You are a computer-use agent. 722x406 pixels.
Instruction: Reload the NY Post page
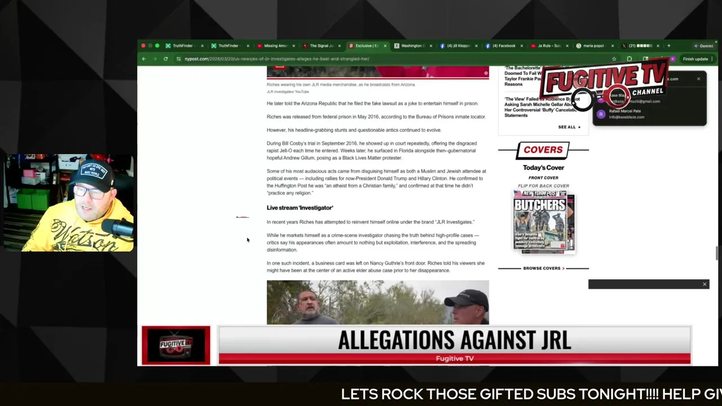tap(165, 59)
